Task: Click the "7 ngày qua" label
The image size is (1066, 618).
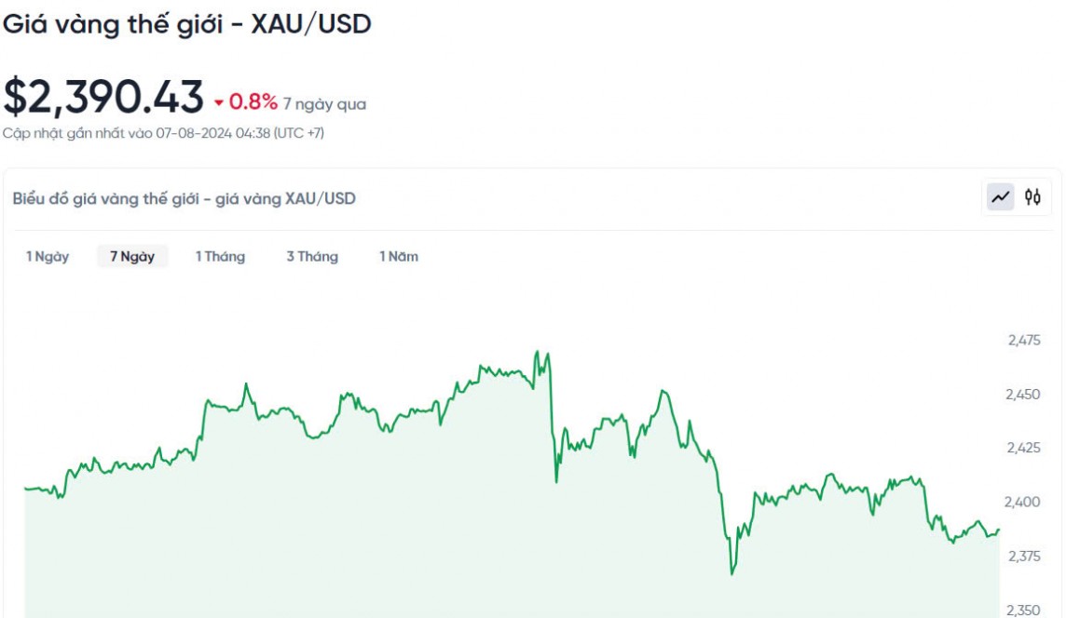Action: (324, 104)
